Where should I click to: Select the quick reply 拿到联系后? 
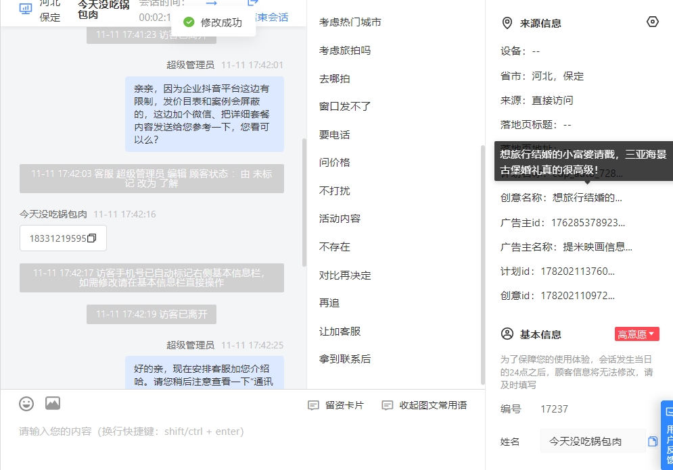tap(345, 359)
